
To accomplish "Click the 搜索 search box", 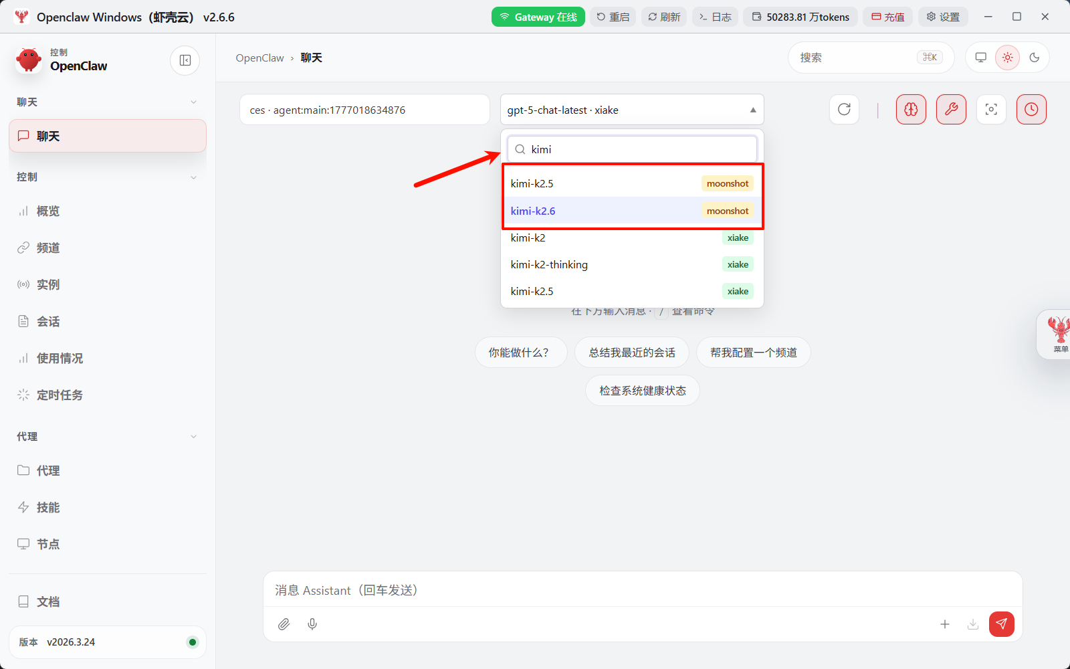I will point(871,58).
